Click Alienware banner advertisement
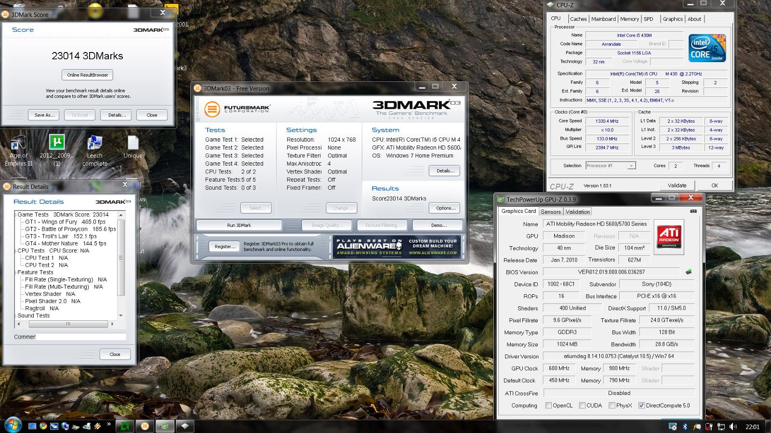 click(x=397, y=247)
